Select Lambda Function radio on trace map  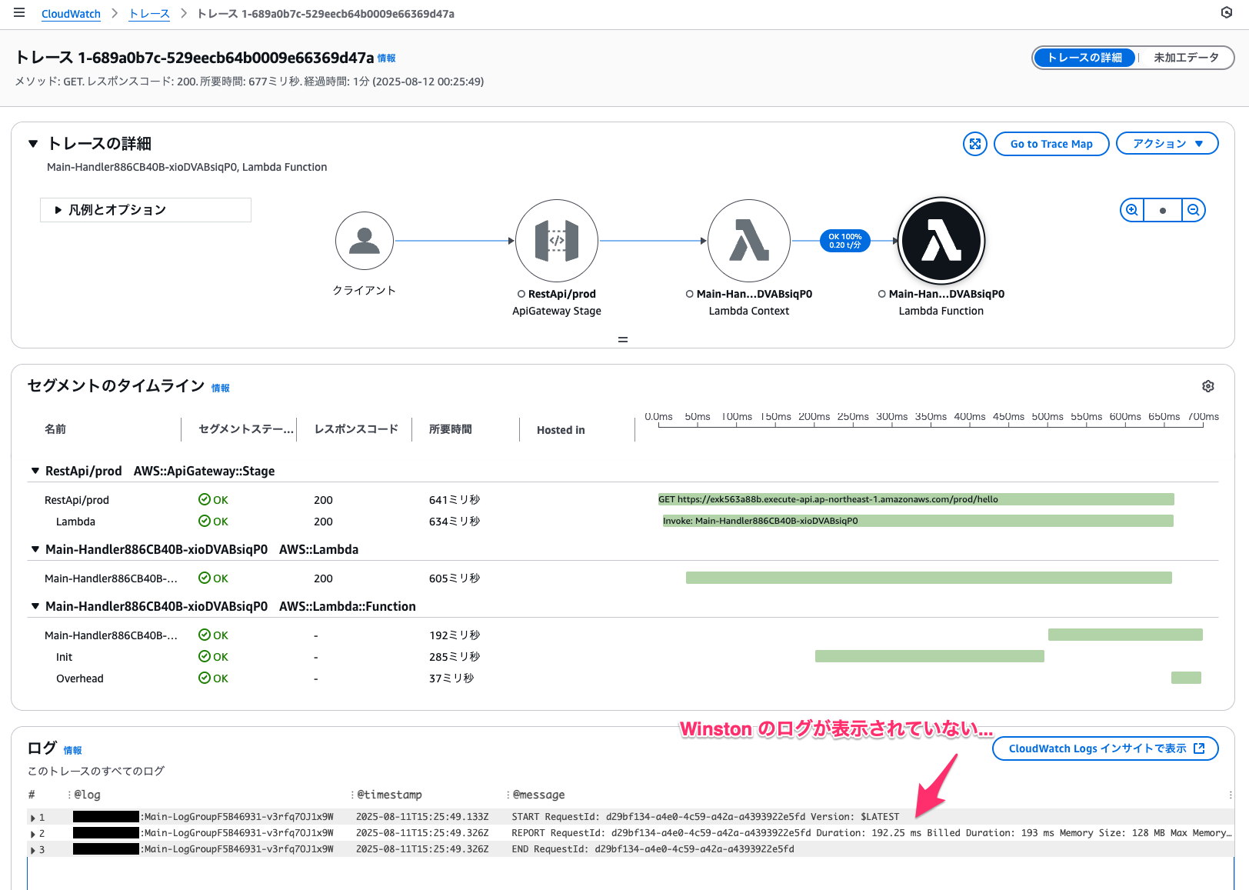[882, 294]
